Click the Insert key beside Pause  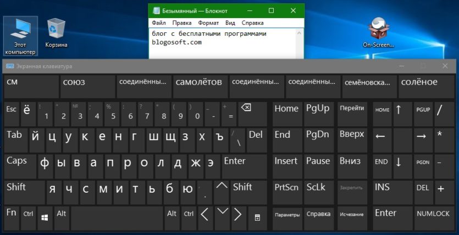coord(287,166)
